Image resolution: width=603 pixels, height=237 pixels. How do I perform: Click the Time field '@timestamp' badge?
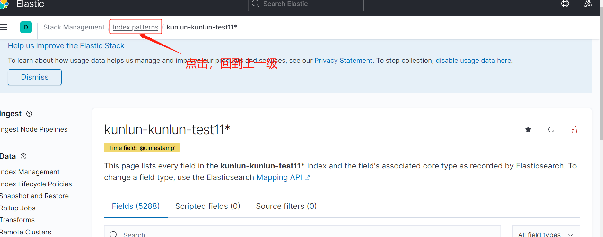point(142,148)
